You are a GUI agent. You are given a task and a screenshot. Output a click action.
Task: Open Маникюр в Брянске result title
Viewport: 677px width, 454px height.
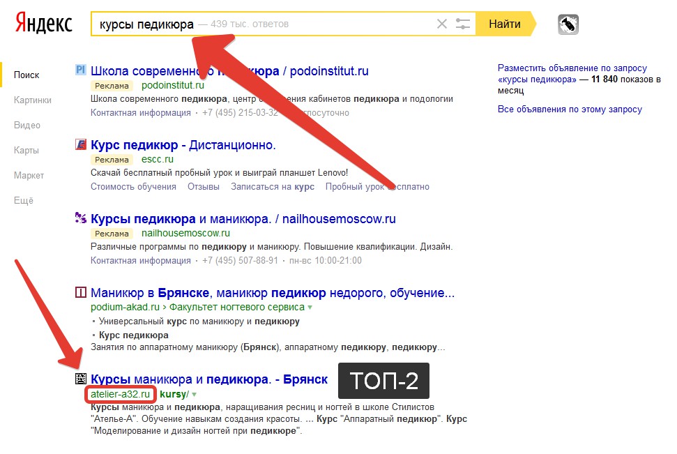pyautogui.click(x=273, y=293)
